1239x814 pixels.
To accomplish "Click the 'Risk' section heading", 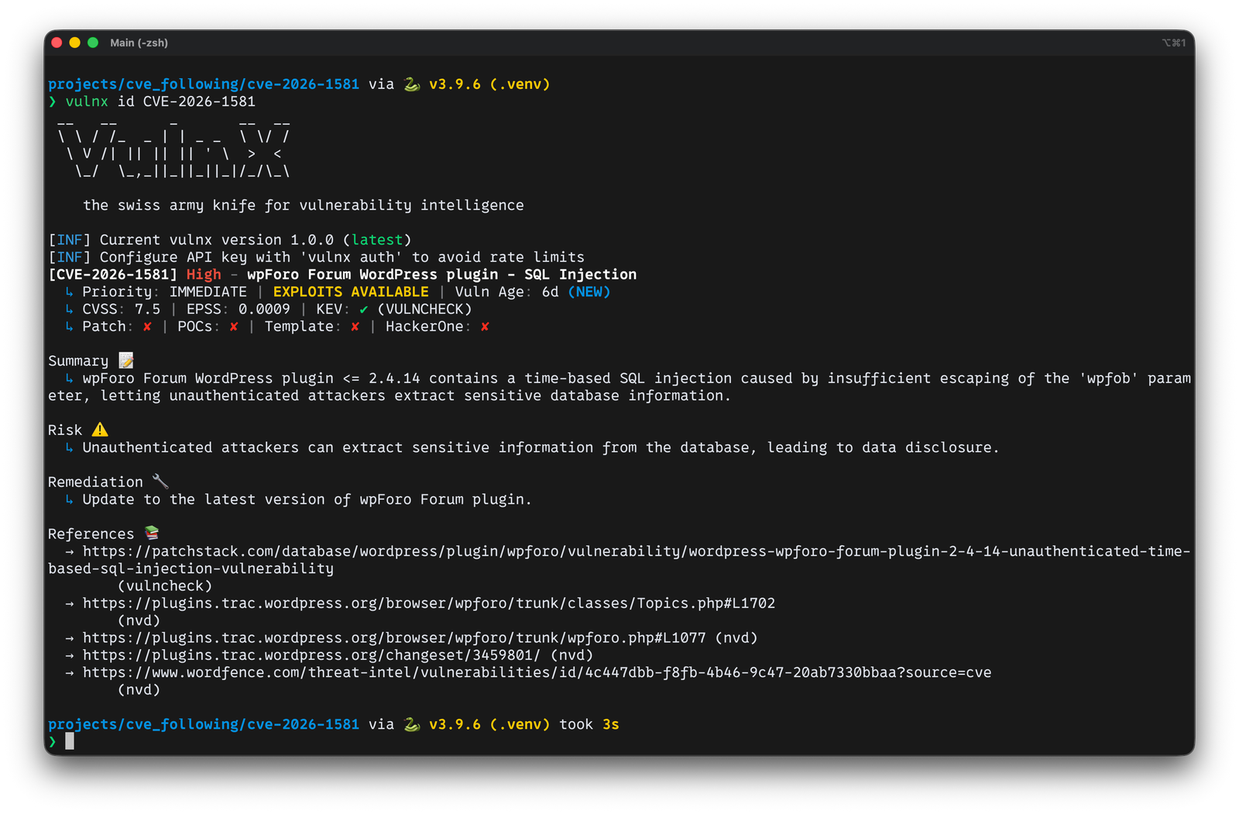I will click(x=65, y=430).
